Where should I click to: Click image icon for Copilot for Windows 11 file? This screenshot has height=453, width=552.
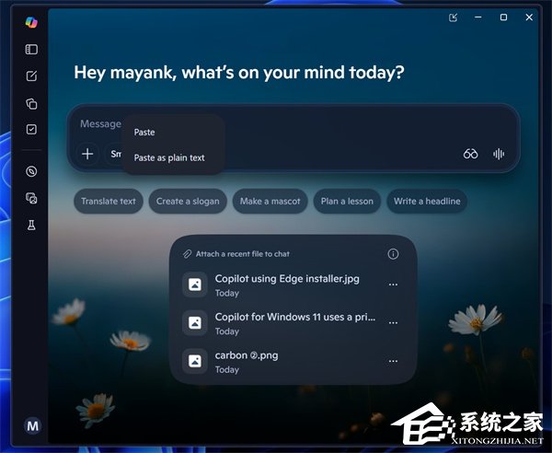coord(195,322)
